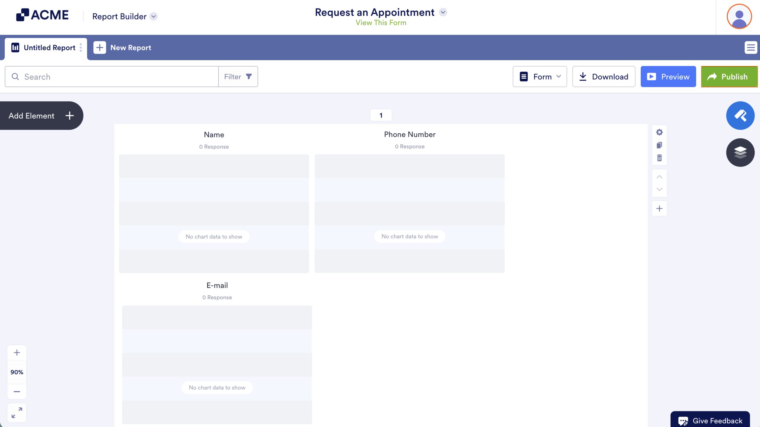Expand the Report Builder dropdown
The image size is (760, 427).
click(x=153, y=17)
